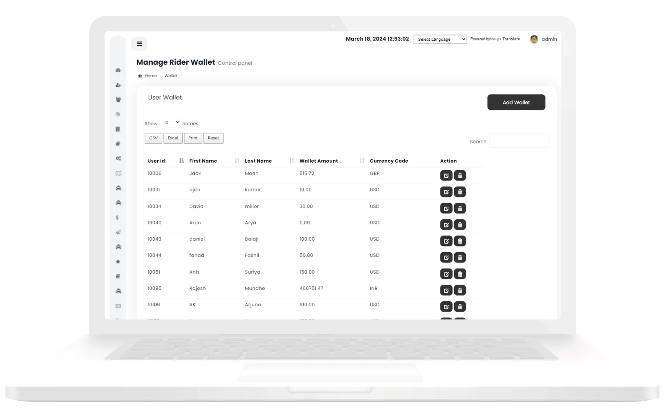Viewport: 665px width, 420px height.
Task: Open the Select Language dropdown
Action: tap(440, 39)
